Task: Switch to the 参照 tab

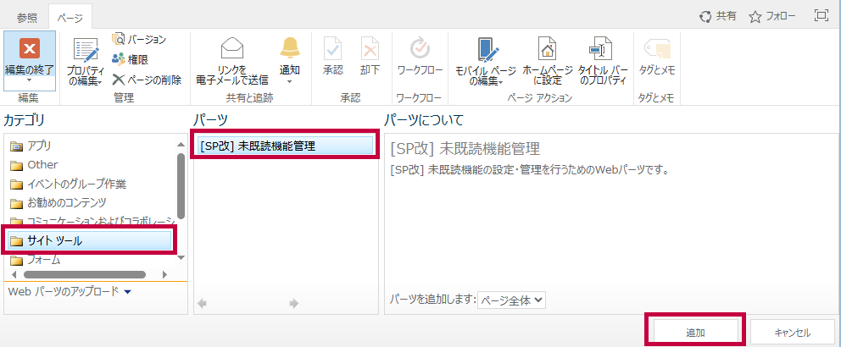Action: (28, 16)
